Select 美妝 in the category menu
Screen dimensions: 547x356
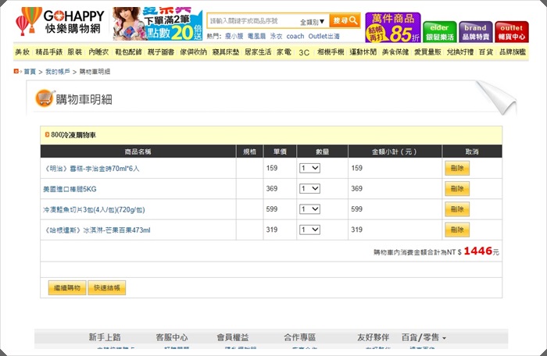pyautogui.click(x=22, y=52)
